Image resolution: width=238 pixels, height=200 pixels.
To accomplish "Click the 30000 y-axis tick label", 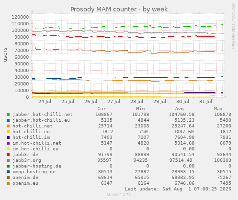I will click(22, 77).
